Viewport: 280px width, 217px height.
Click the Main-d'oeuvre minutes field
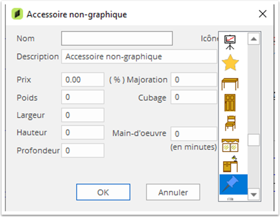(x=194, y=134)
